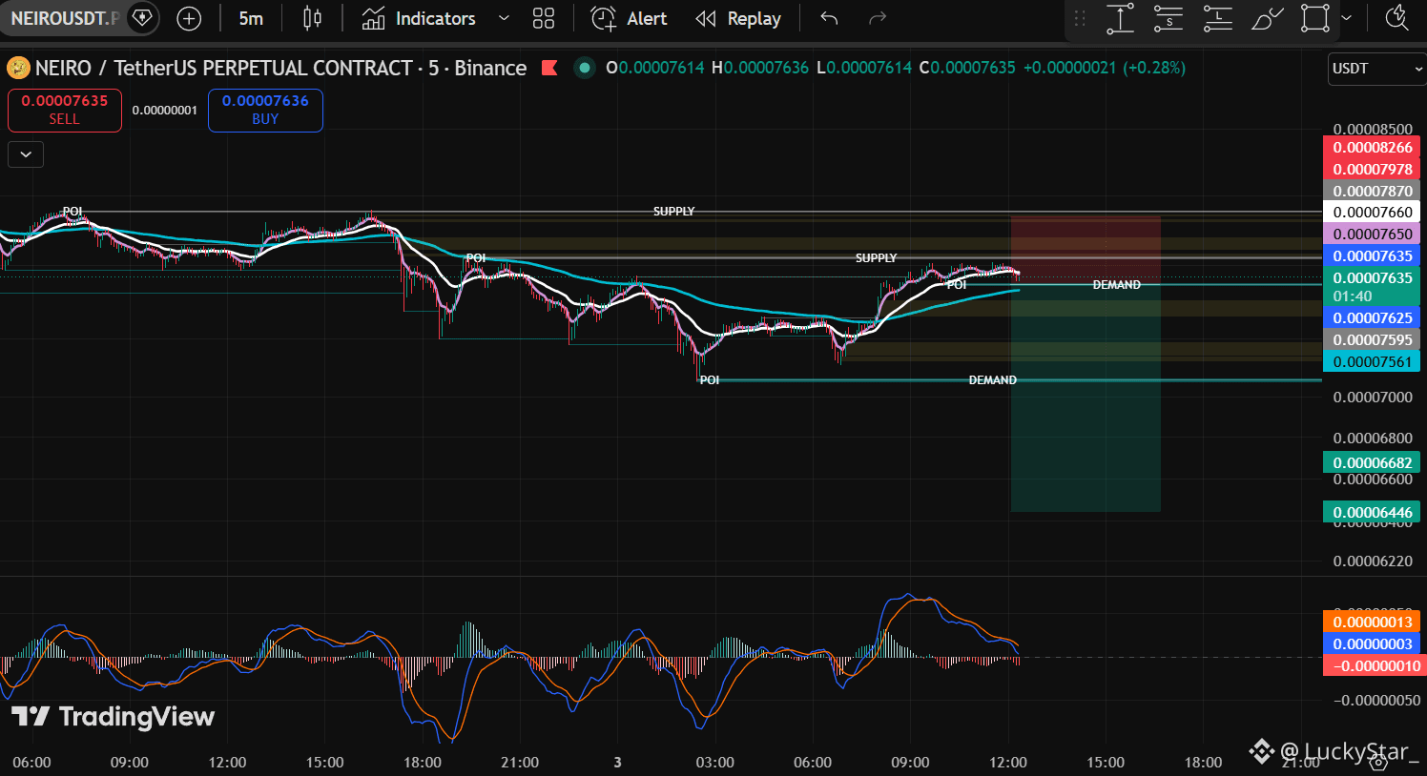The image size is (1427, 776).
Task: Select the price range measure tool
Action: click(1121, 18)
